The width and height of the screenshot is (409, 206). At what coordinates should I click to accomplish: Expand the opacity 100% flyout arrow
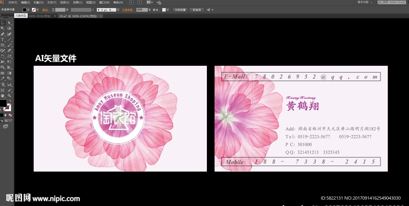click(149, 10)
